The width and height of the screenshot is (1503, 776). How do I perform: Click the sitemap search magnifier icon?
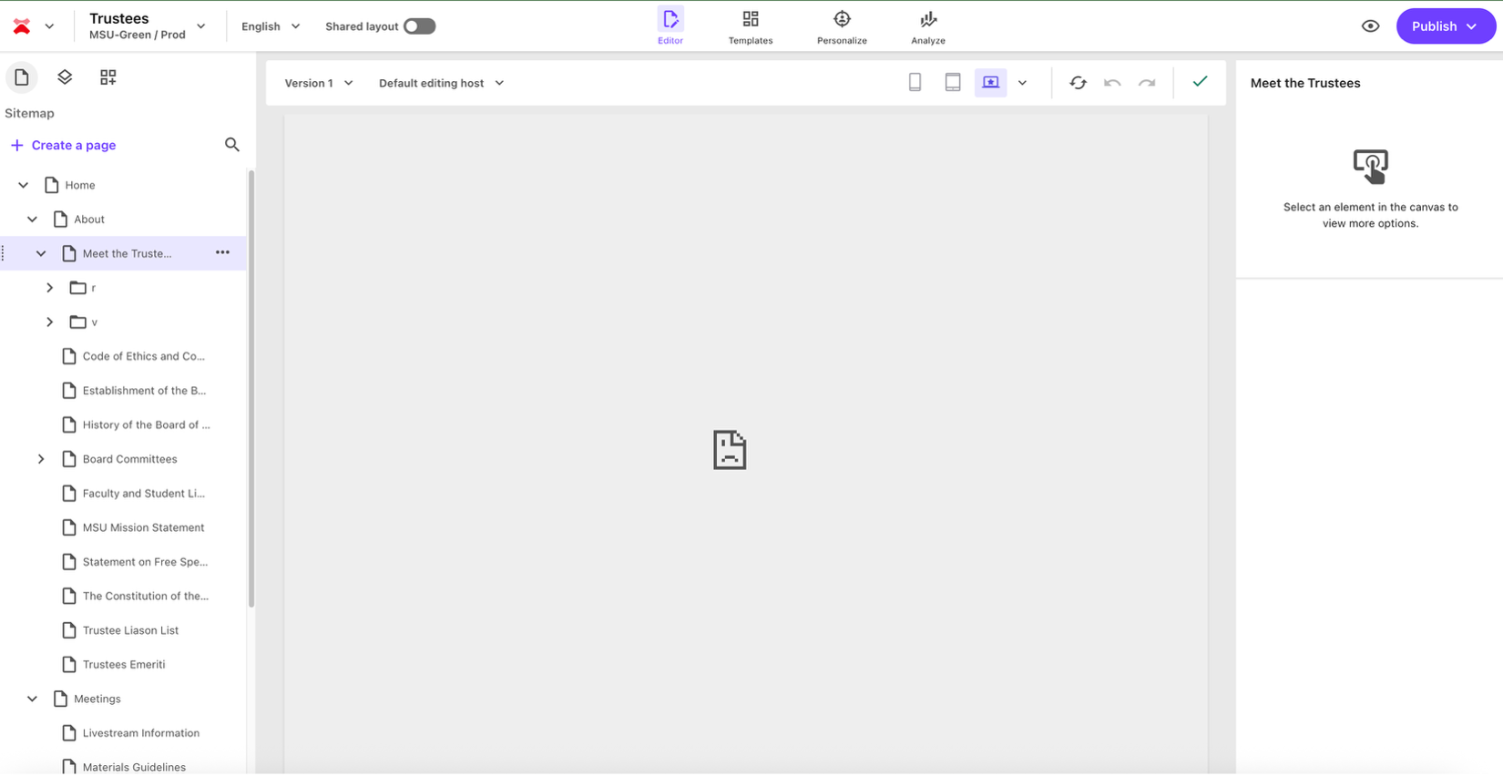tap(232, 145)
